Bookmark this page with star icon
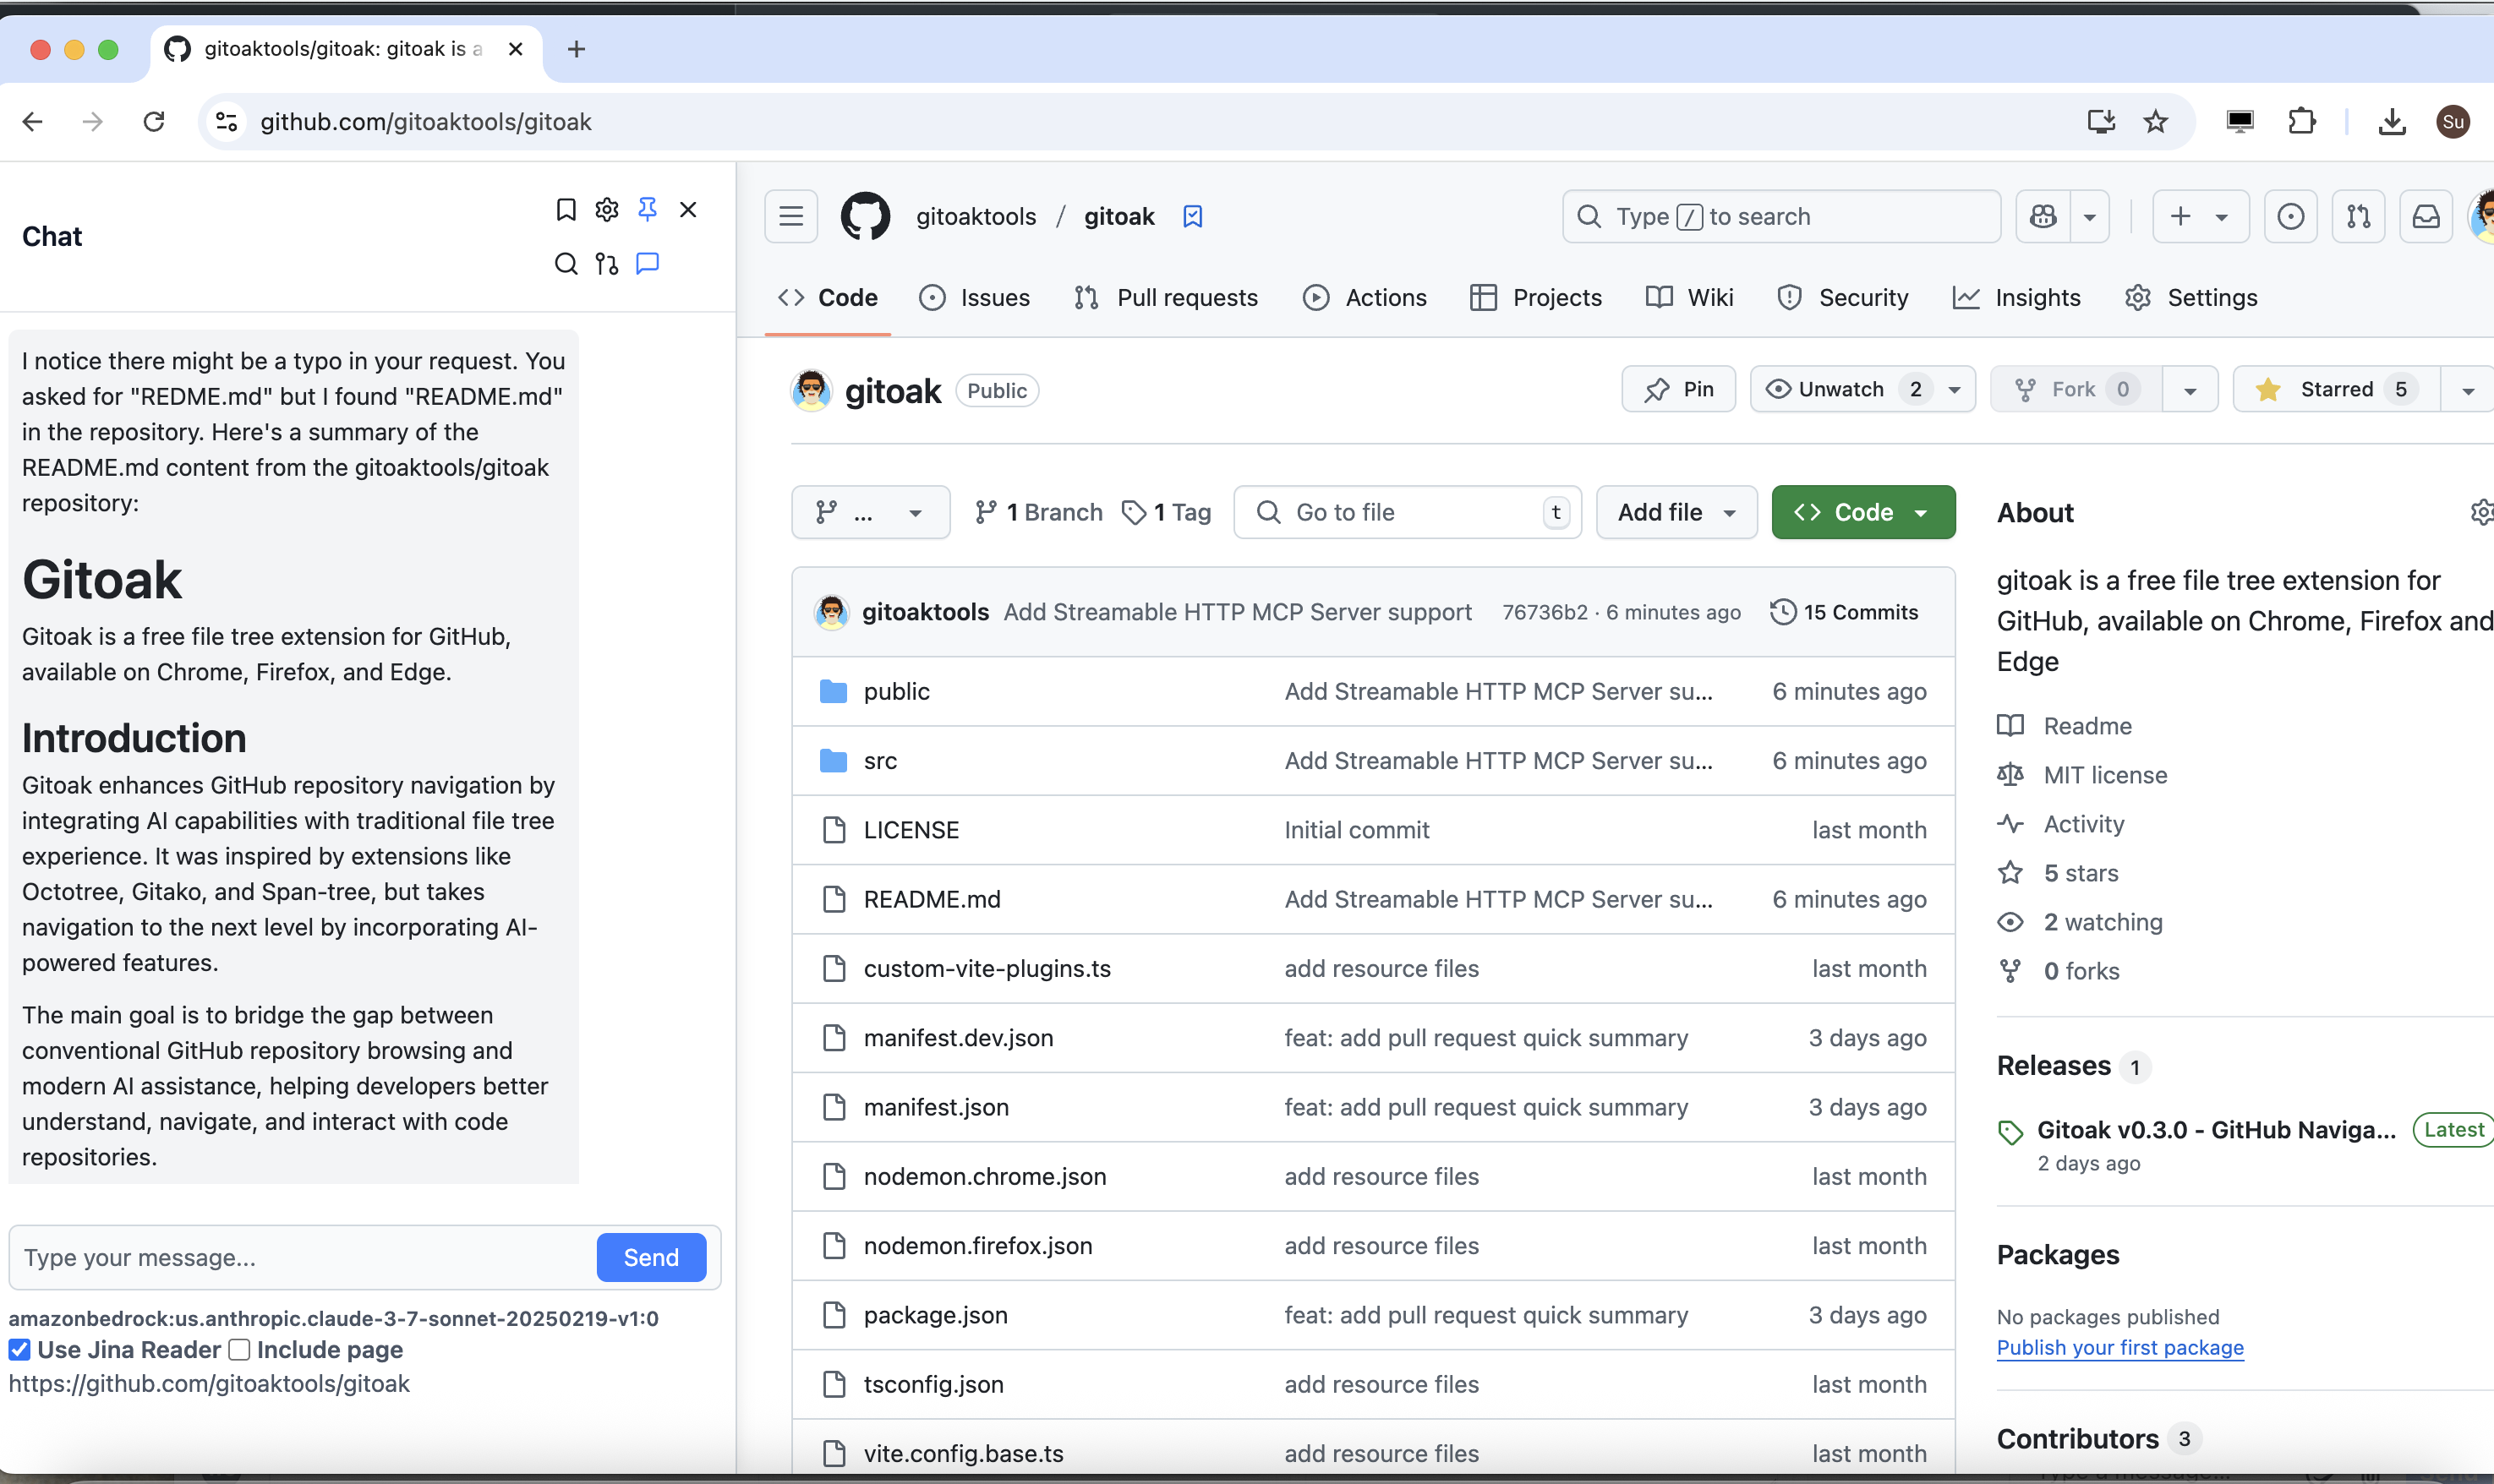 point(2155,122)
